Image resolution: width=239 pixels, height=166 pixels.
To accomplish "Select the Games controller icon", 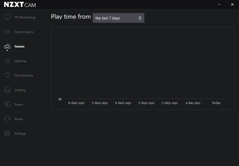I will 7,46.
